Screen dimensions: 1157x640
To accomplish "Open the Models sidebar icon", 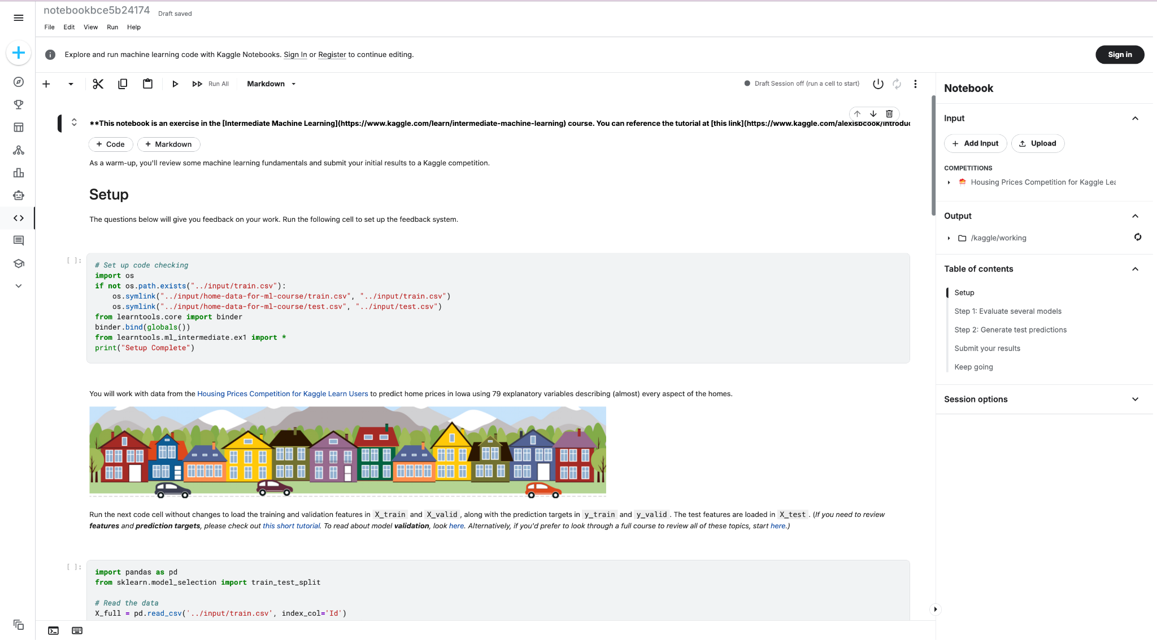I will [x=19, y=150].
